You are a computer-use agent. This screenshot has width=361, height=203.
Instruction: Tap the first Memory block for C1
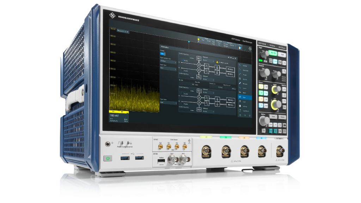(x=230, y=69)
